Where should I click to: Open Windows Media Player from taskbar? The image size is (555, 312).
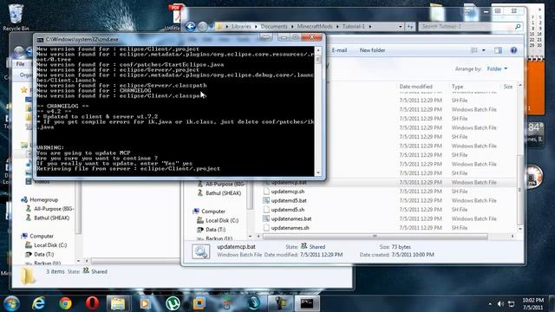coord(146,303)
